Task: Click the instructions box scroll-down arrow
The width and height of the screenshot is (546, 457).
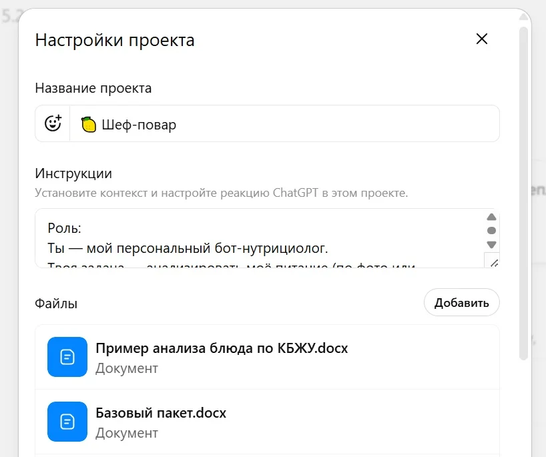Action: coord(492,245)
